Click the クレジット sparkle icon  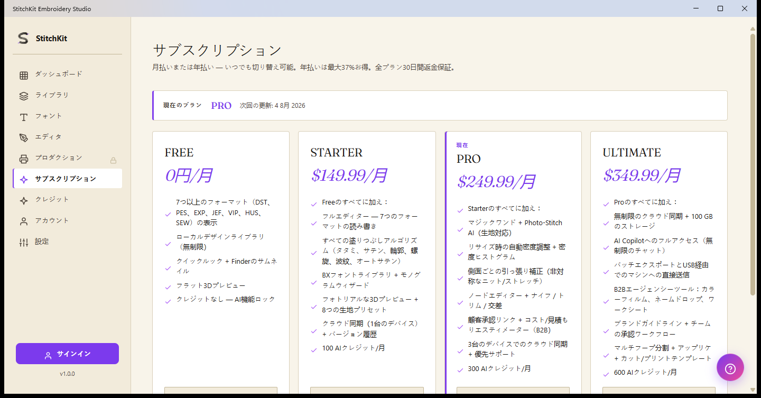point(24,201)
